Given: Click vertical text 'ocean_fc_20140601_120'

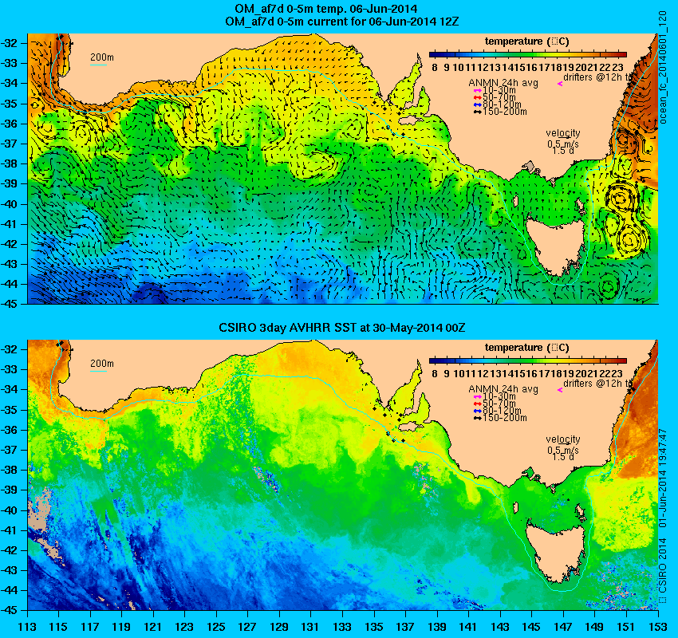Looking at the screenshot, I should pyautogui.click(x=662, y=68).
